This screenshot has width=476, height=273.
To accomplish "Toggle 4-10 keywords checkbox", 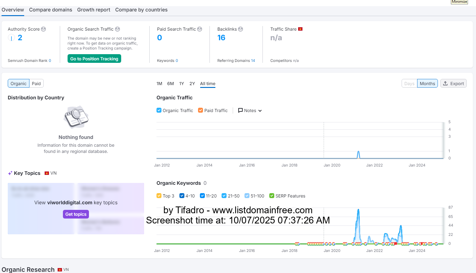I will pos(182,196).
